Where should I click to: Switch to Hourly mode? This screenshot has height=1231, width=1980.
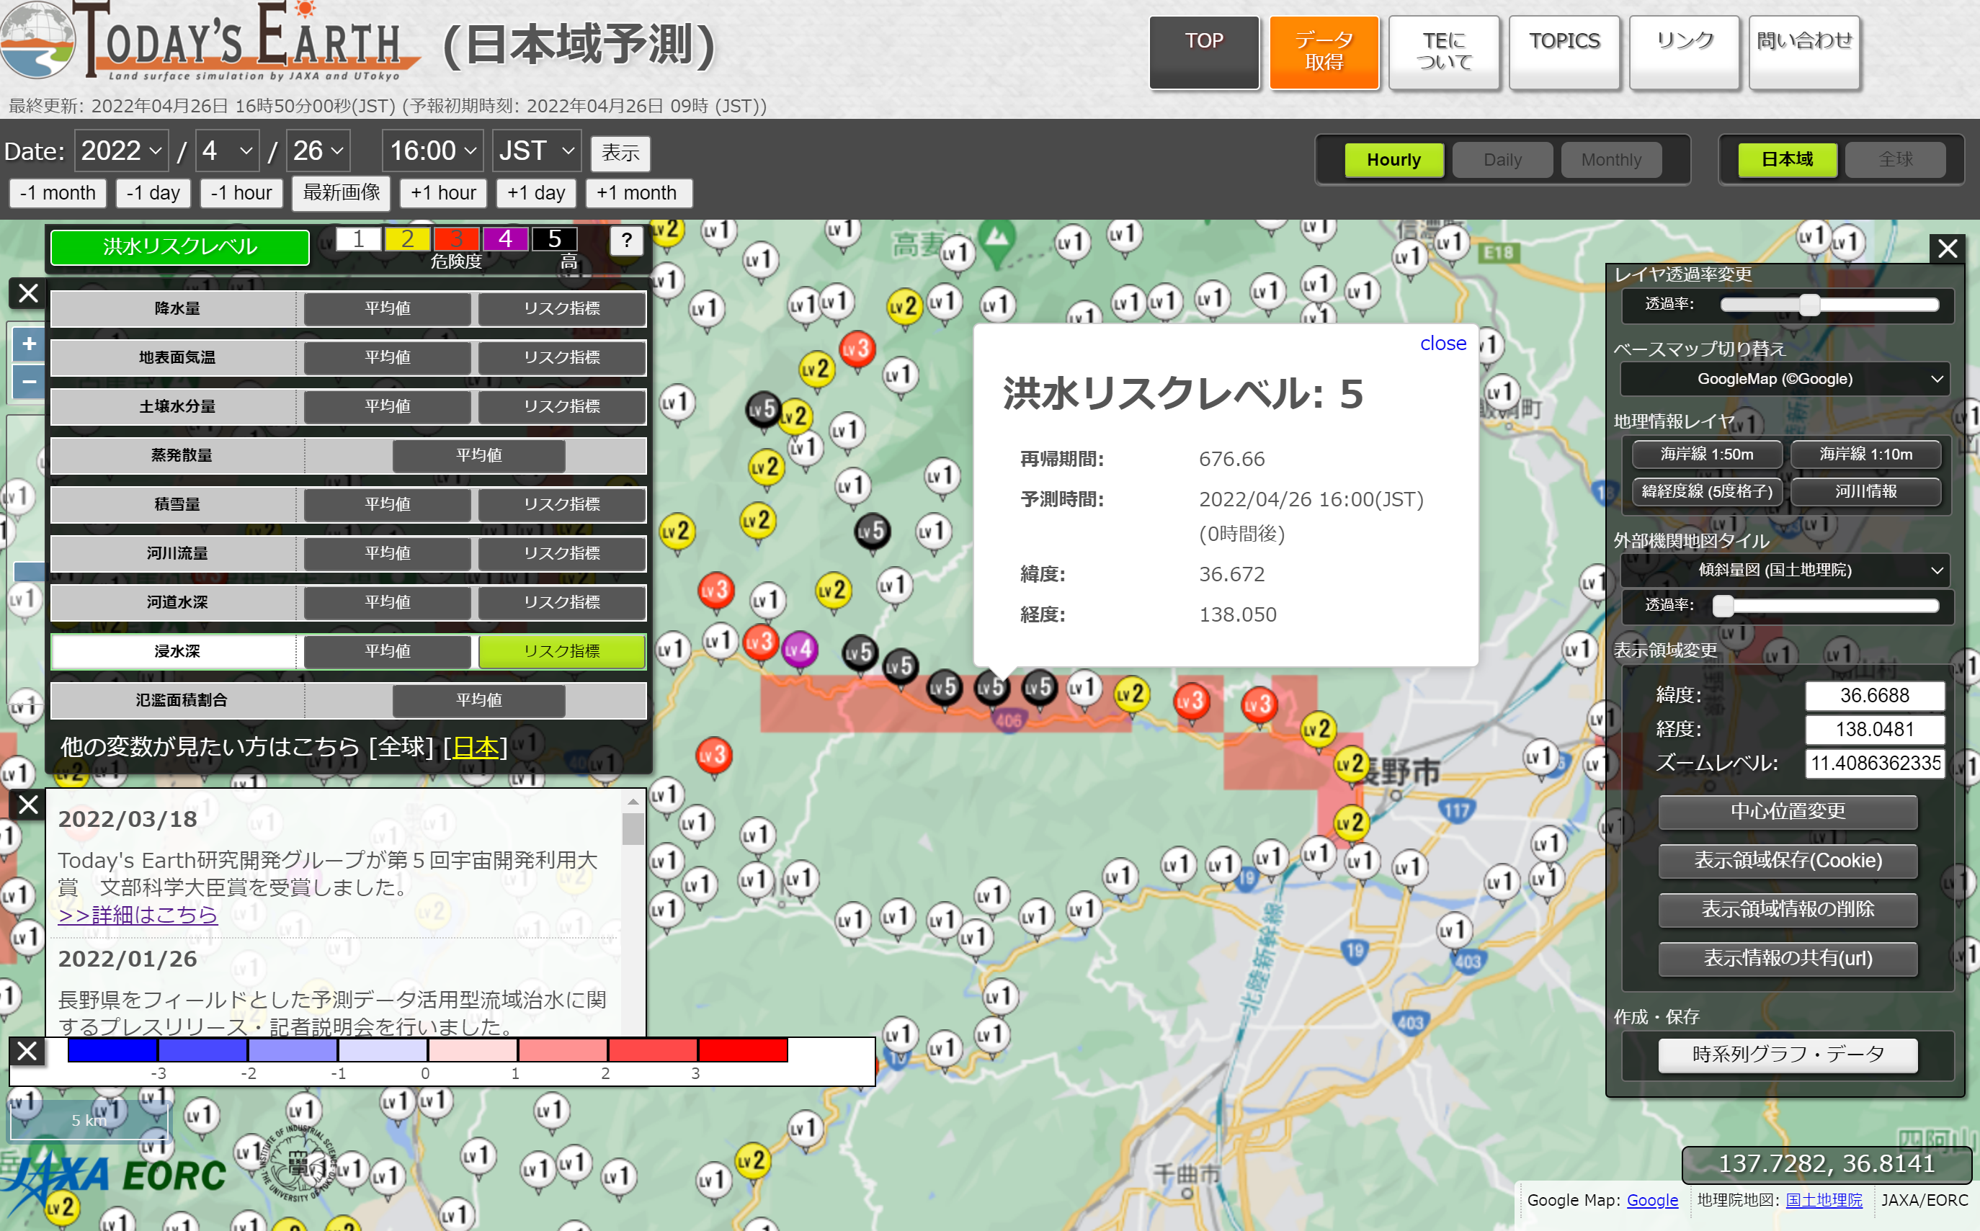point(1393,160)
